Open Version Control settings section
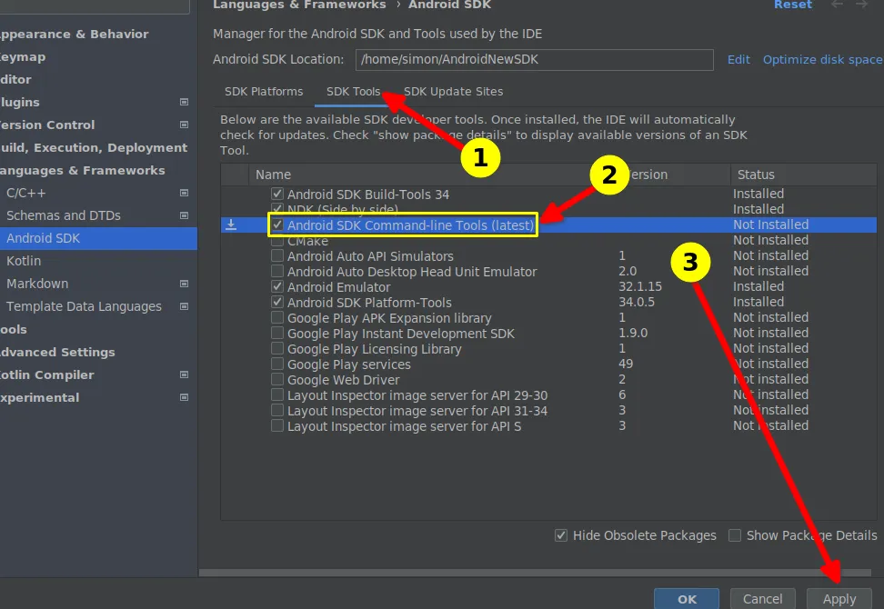Screen dimensions: 884x609 click(47, 125)
